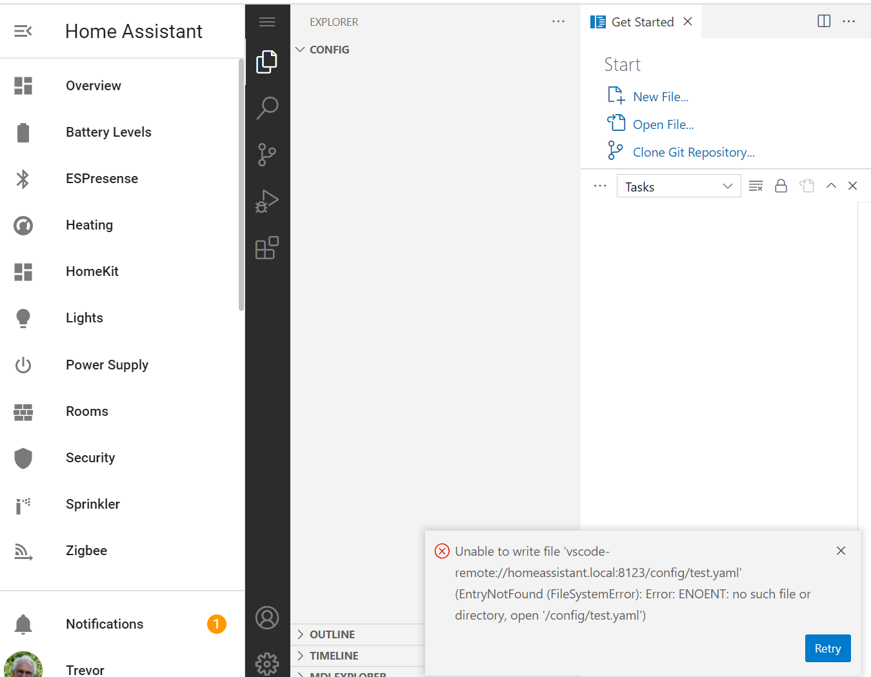Click the Retry button
Screen dimensions: 871x677
tap(827, 649)
